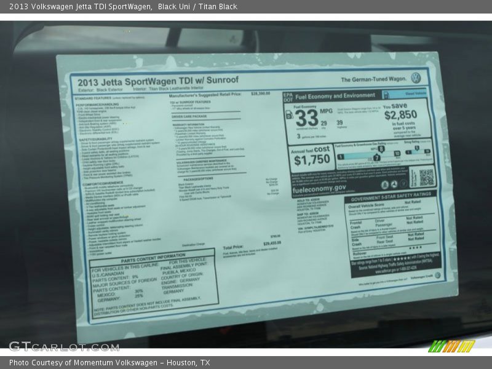Viewport: 492px width, 369px height.
Task: Click the Rollover star rating
Action: coord(416,248)
